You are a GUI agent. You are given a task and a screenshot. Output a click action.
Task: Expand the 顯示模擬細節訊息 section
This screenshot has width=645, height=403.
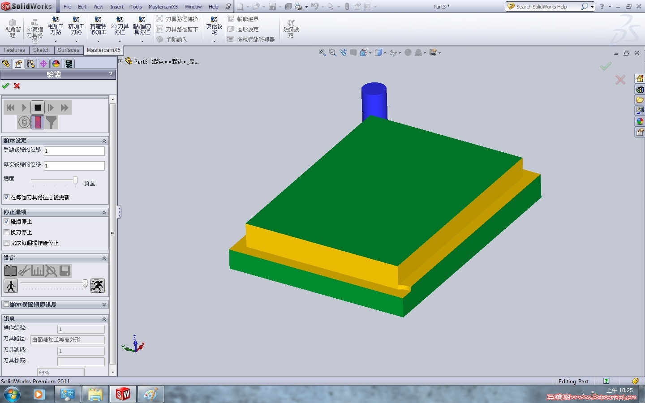pos(104,304)
